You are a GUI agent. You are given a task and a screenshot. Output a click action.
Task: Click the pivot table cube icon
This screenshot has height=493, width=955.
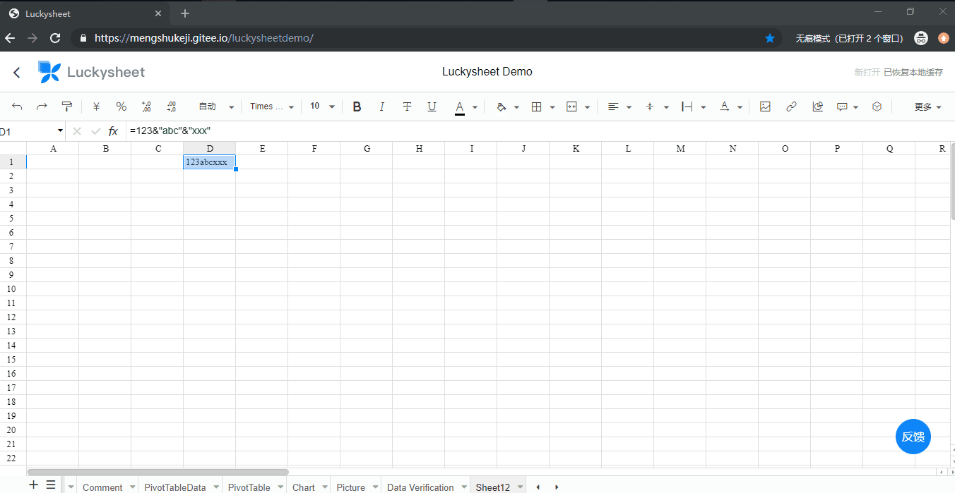coord(877,106)
